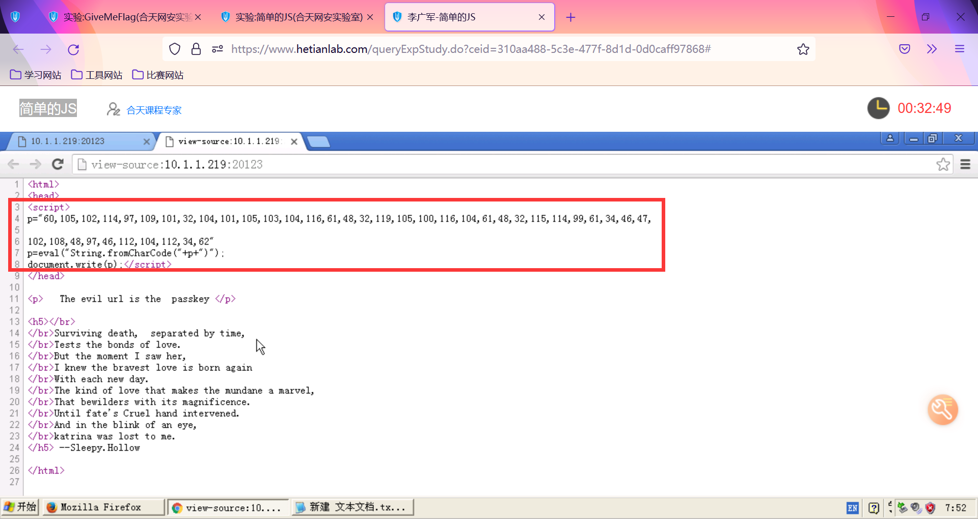Open a new tab in inner Chrome
Screen dimensions: 978x519
(319, 141)
